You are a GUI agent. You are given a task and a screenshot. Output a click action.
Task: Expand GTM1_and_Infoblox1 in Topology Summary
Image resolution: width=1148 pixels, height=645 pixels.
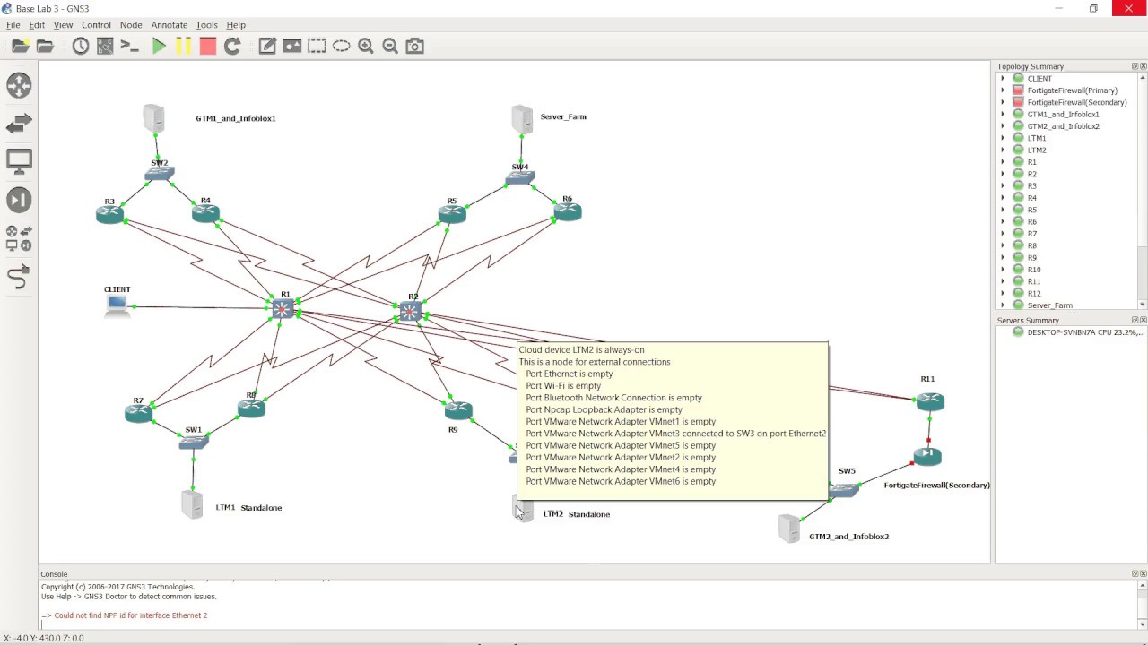click(1003, 115)
